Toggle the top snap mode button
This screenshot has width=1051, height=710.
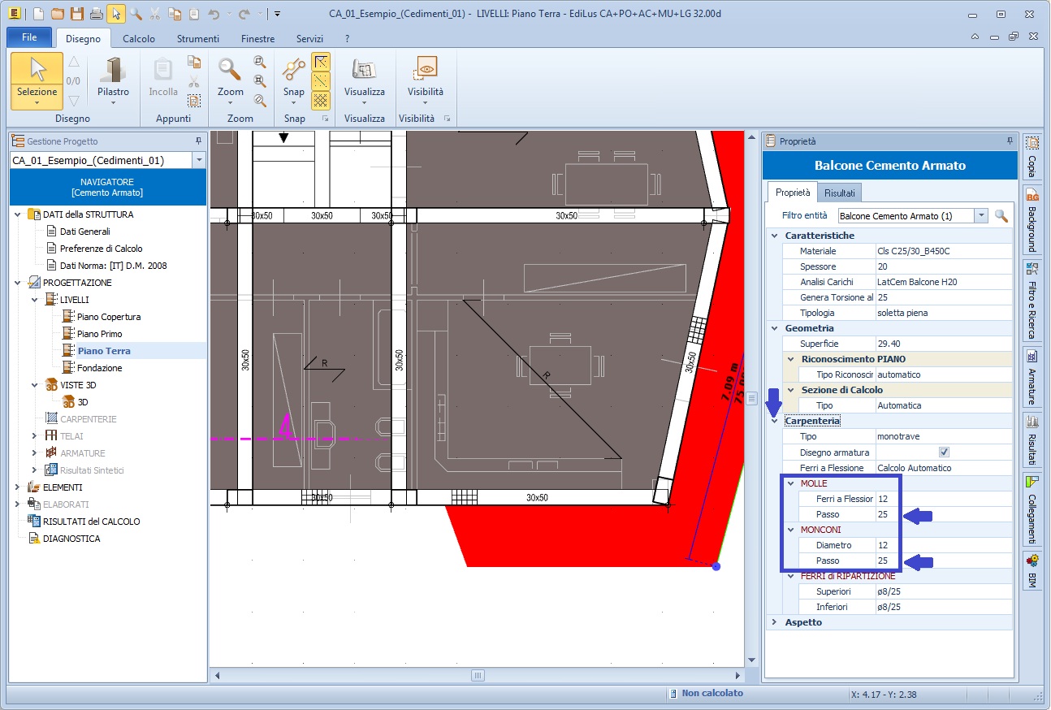(321, 62)
